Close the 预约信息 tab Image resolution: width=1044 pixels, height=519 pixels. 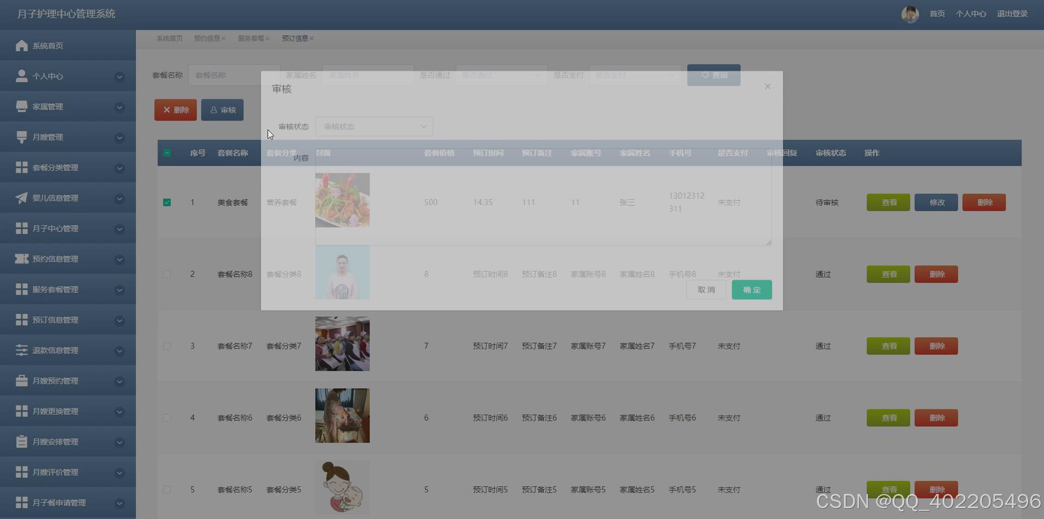(223, 39)
